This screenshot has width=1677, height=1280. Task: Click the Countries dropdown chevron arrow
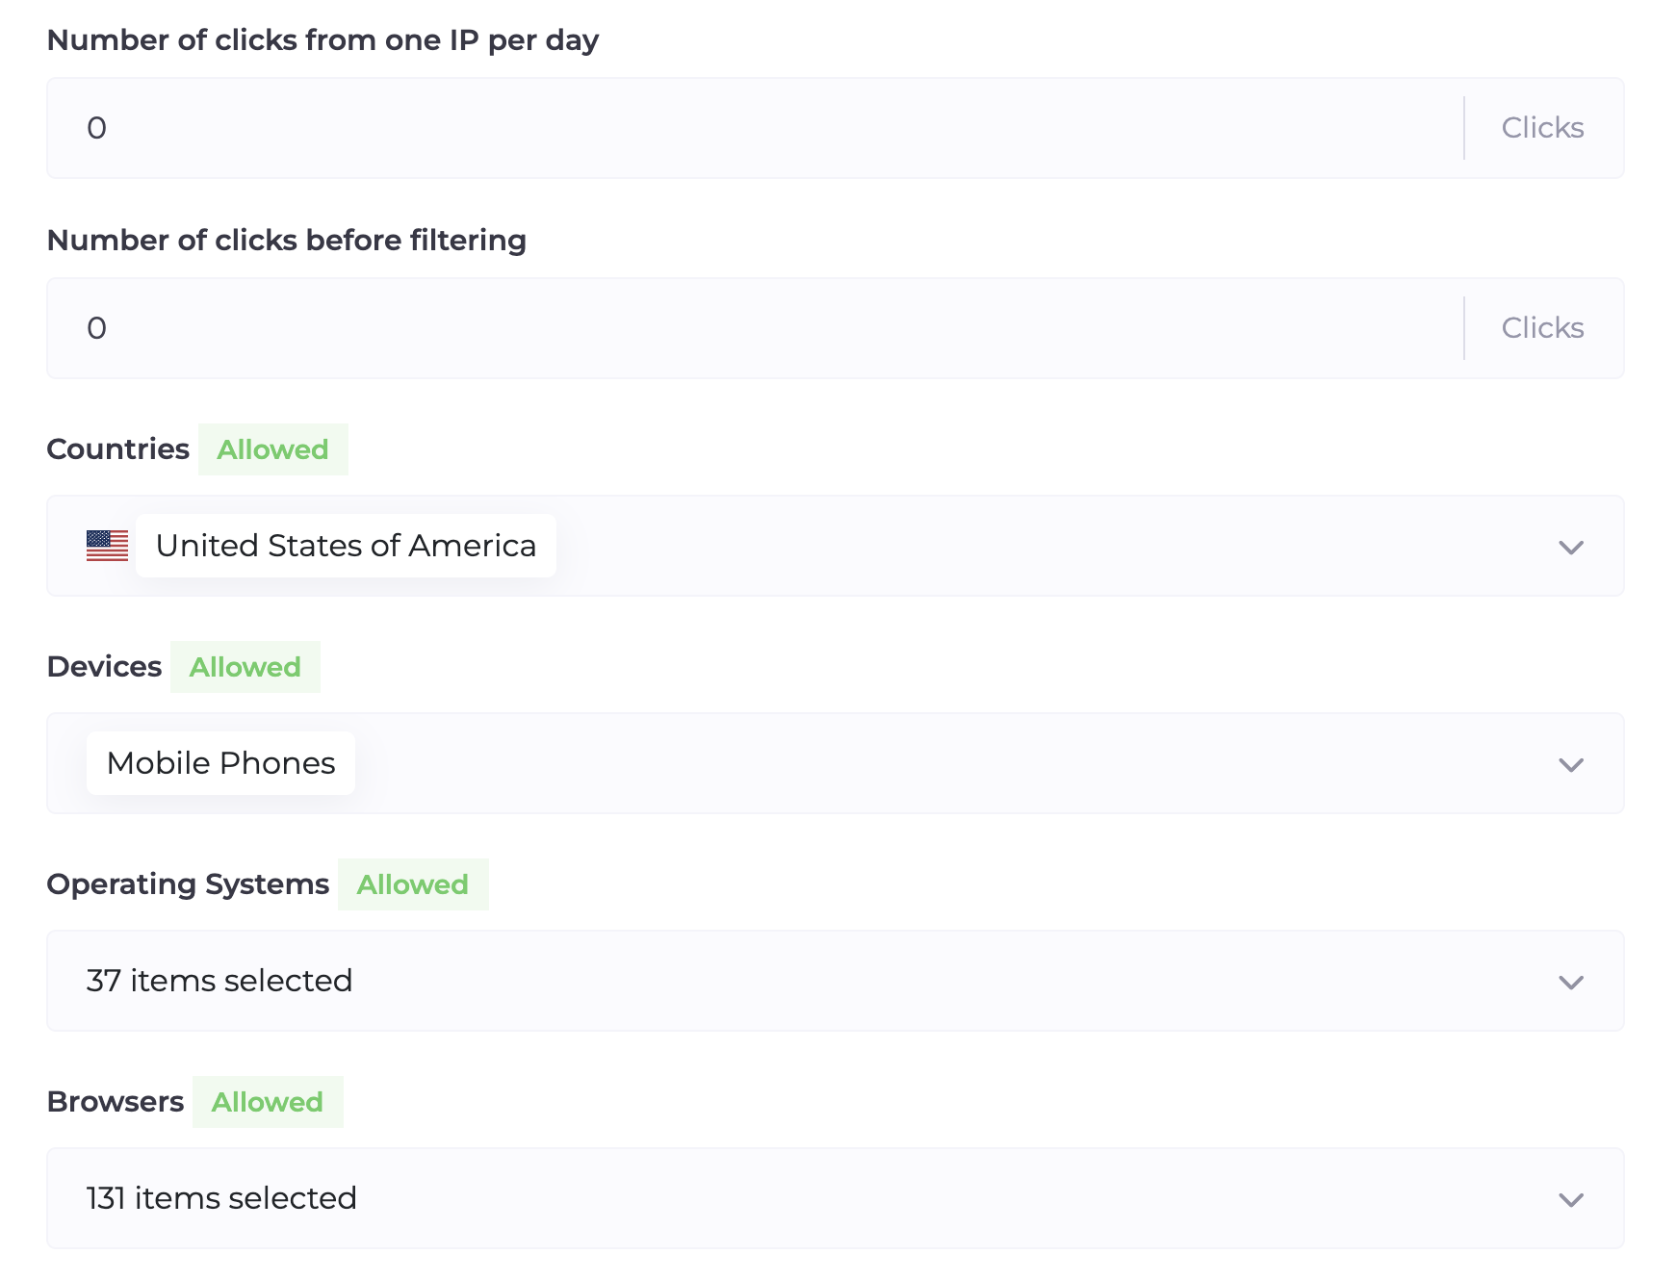click(1571, 547)
